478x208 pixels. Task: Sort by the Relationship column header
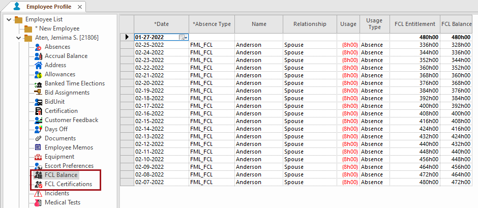[x=310, y=24]
